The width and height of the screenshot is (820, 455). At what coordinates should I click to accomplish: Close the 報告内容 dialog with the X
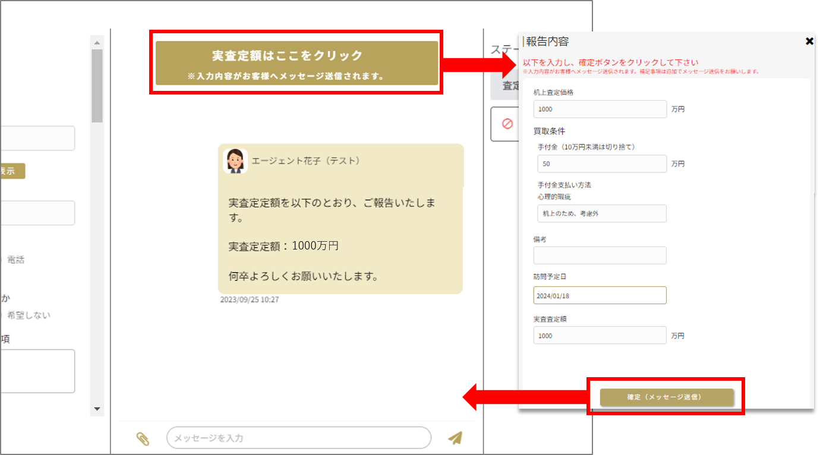click(809, 41)
